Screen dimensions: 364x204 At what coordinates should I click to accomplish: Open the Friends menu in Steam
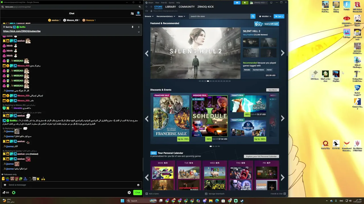(x=164, y=3)
